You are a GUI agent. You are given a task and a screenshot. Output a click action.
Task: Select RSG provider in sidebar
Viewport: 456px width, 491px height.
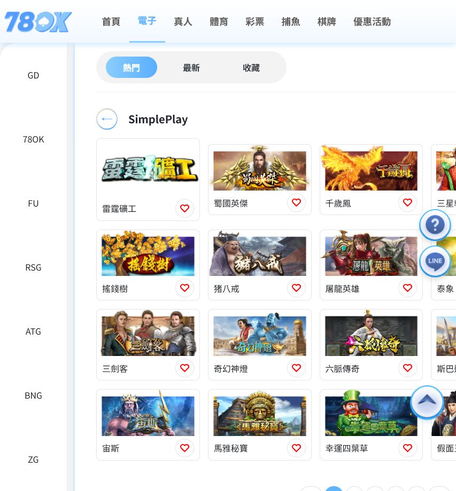(33, 267)
